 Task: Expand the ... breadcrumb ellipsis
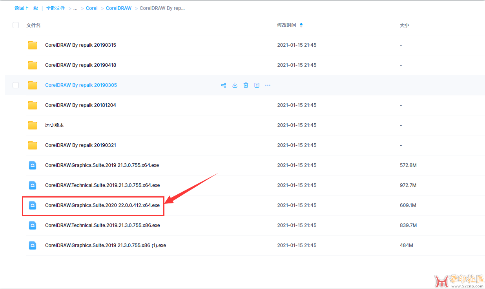click(x=75, y=8)
